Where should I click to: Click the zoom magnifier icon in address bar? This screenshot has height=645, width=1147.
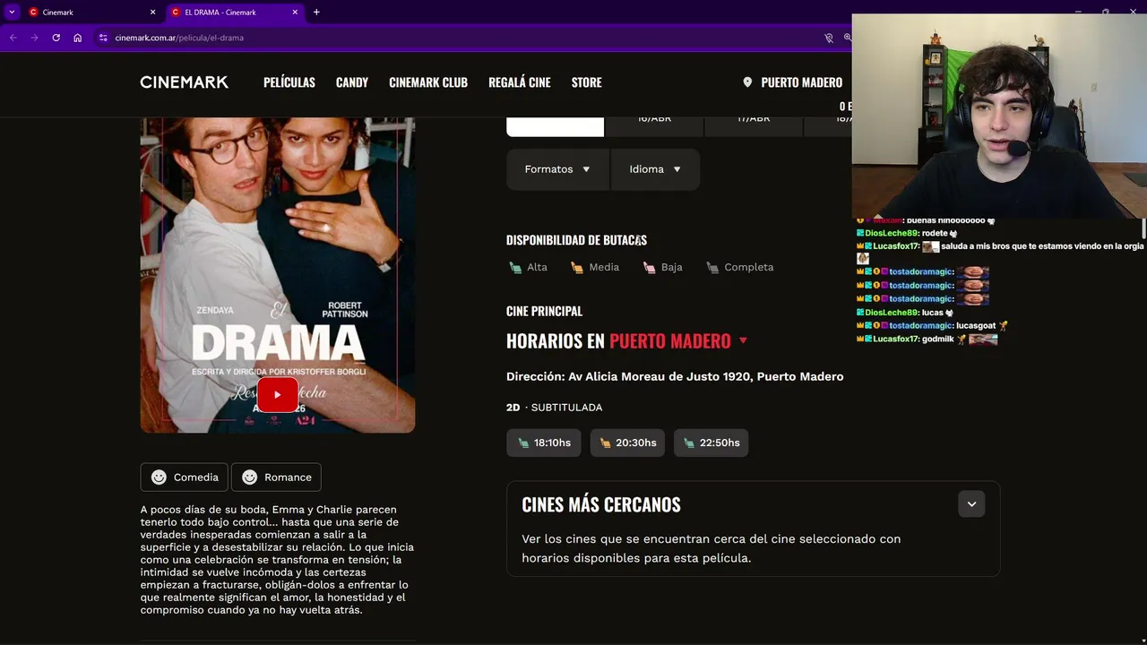pos(847,38)
